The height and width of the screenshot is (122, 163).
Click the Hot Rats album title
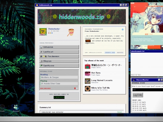(x=96, y=73)
